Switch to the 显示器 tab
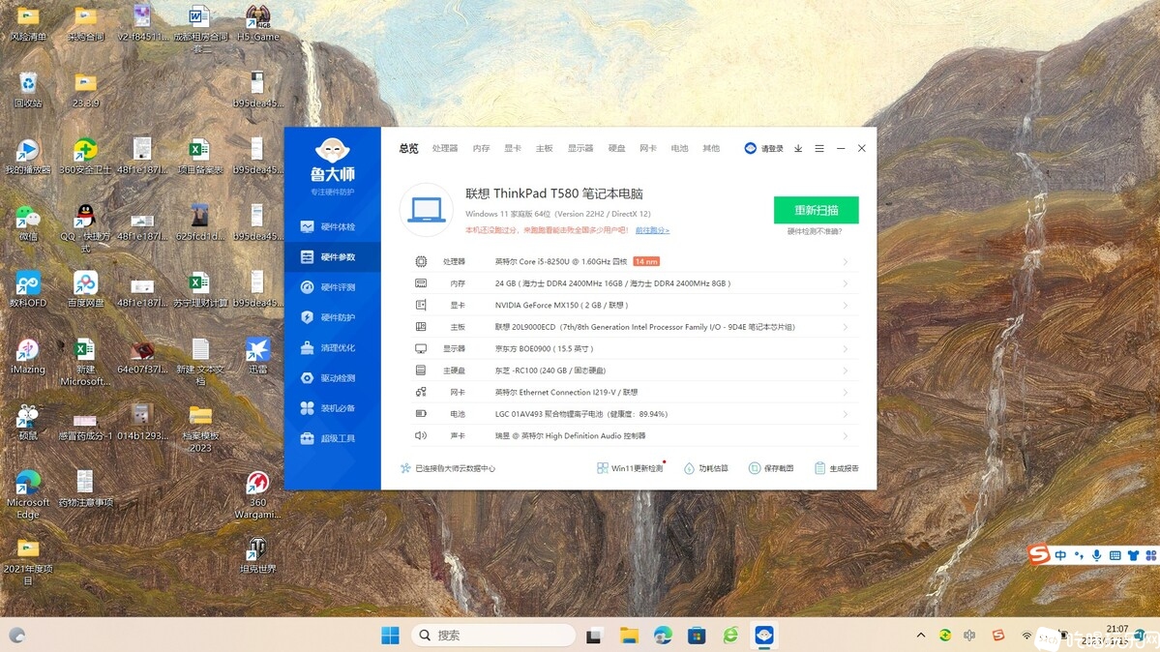This screenshot has width=1160, height=652. click(x=580, y=149)
